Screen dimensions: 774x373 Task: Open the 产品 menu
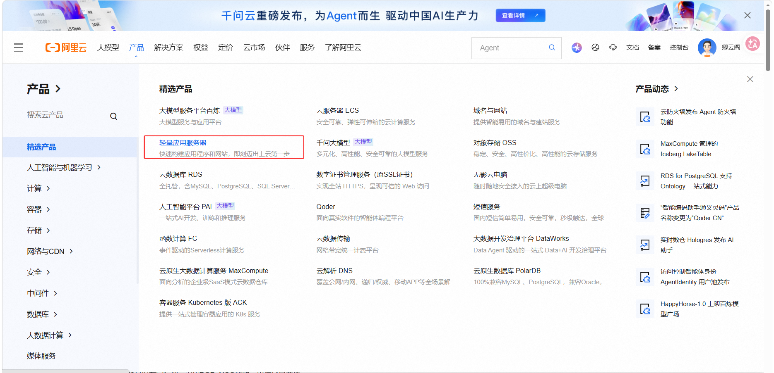(137, 48)
